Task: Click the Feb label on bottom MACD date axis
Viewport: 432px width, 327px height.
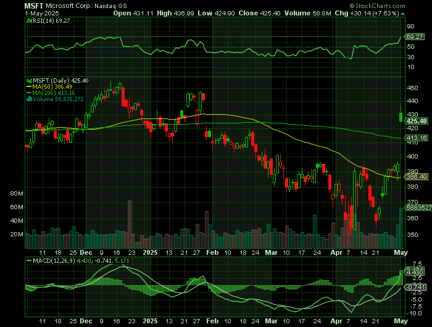Action: 212,321
